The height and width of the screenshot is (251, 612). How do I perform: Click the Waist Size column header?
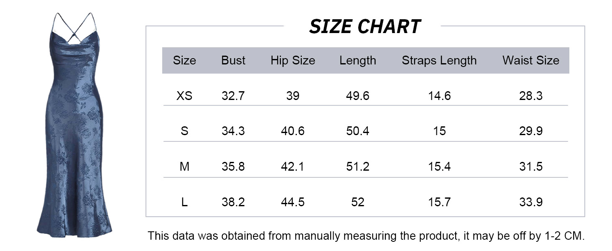coord(530,61)
